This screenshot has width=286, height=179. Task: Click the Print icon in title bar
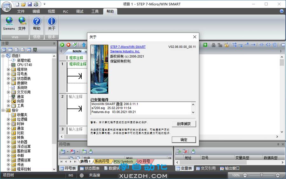point(36,4)
